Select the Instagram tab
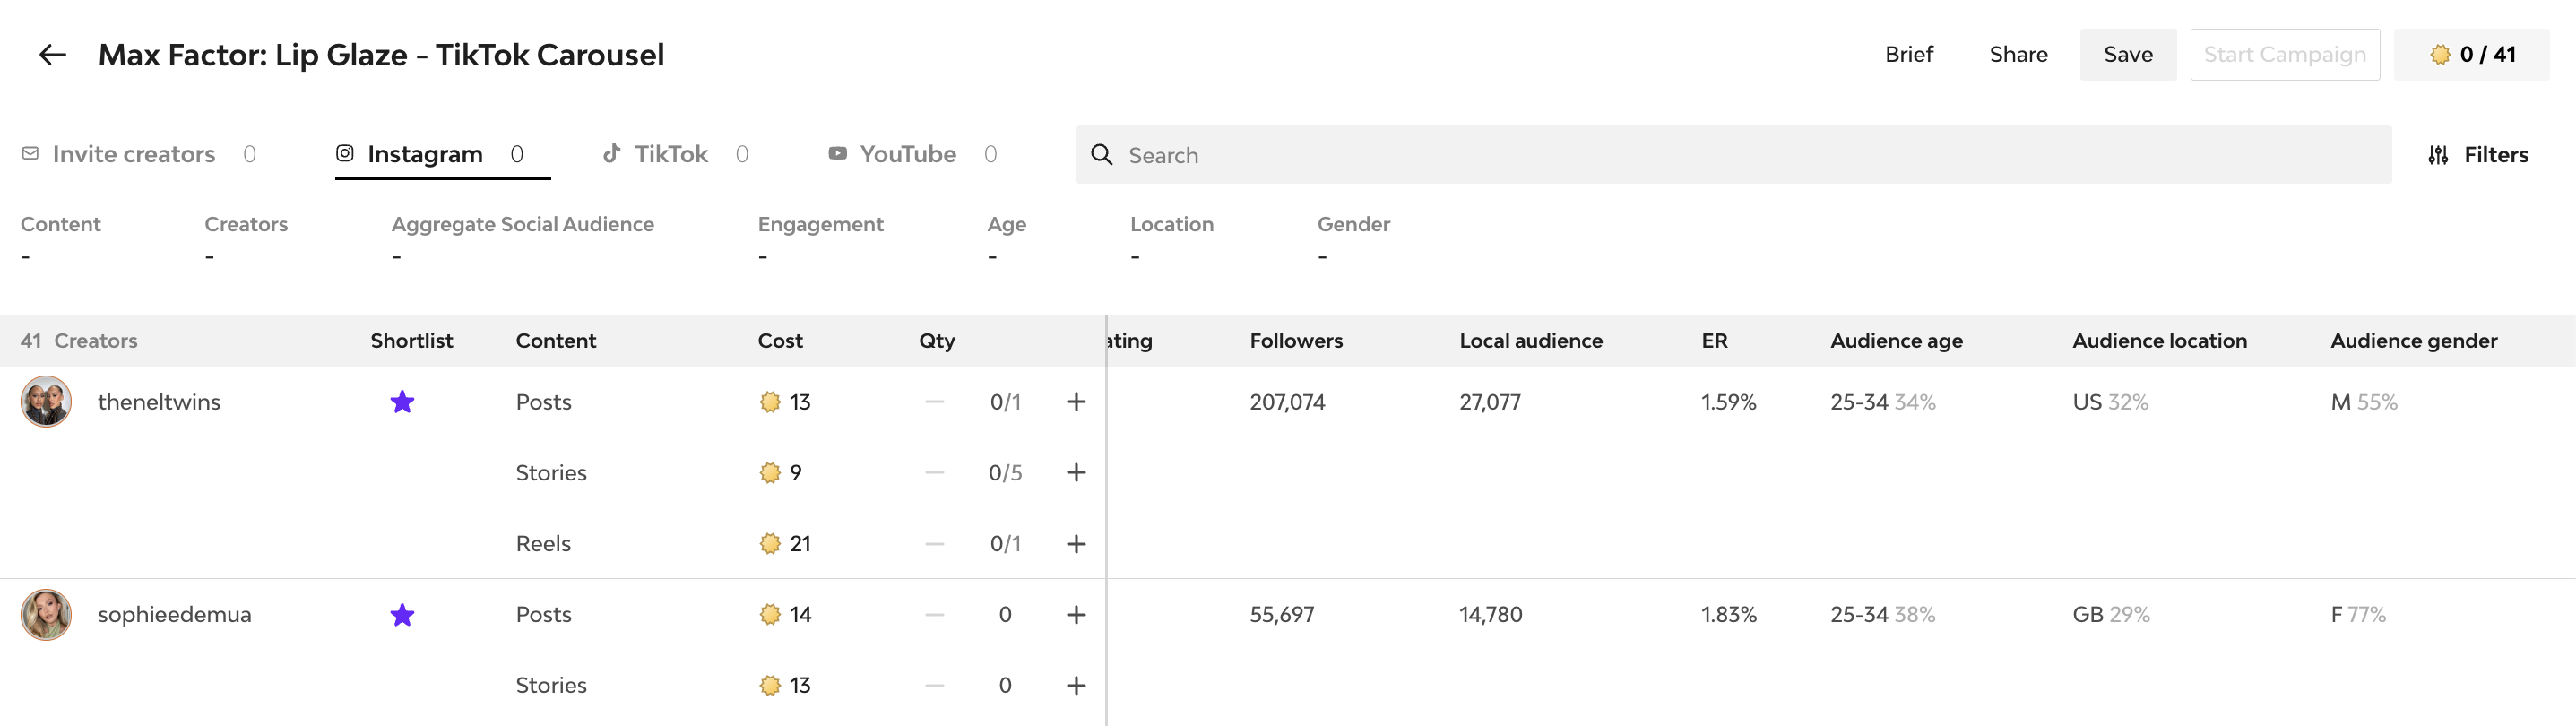Image resolution: width=2576 pixels, height=726 pixels. coord(442,154)
